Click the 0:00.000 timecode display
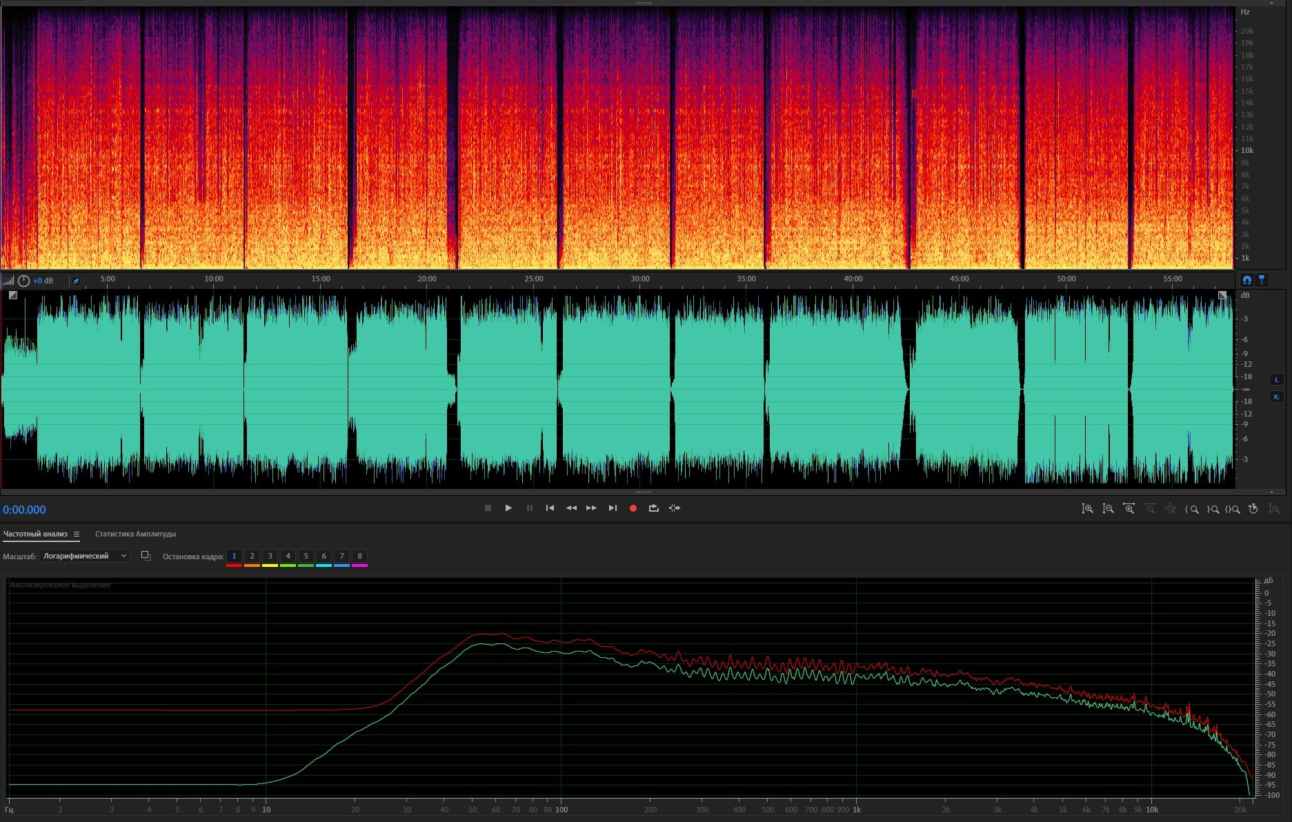1292x822 pixels. (x=24, y=510)
